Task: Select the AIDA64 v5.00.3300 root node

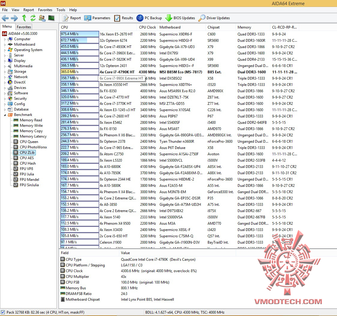Action: (20, 34)
